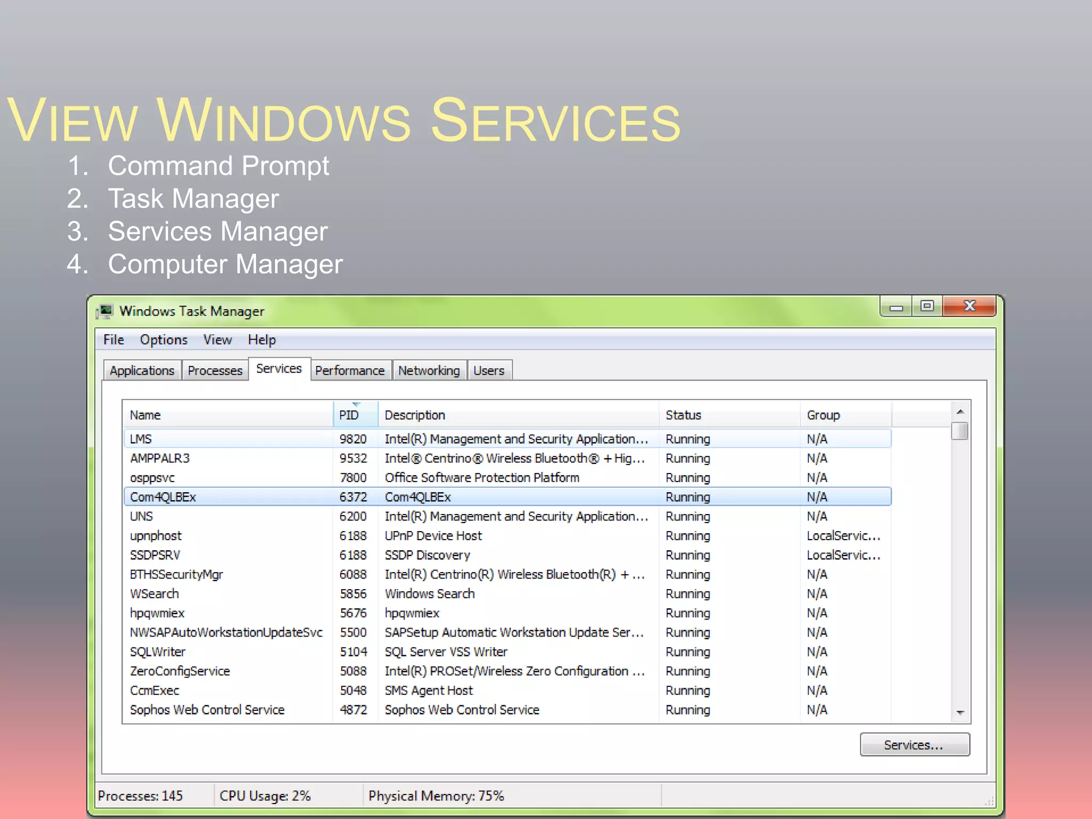This screenshot has height=819, width=1092.
Task: Select the UNS service row
Action: [507, 516]
